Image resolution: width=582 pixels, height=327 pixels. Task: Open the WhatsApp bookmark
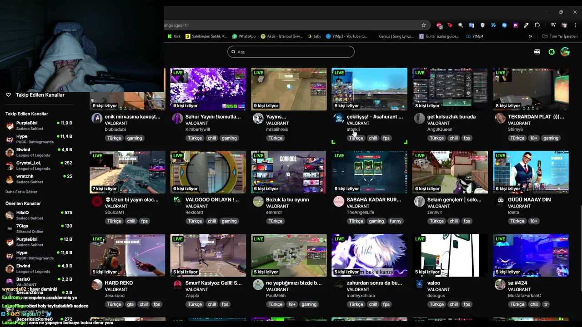pos(244,36)
